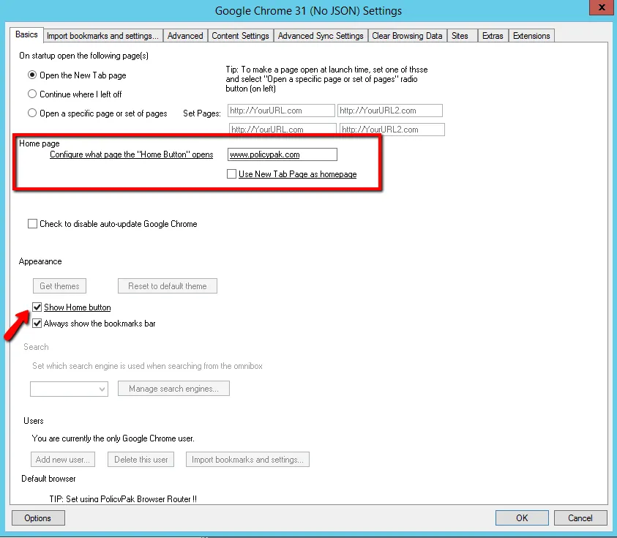Open the Content Settings tab

(240, 36)
